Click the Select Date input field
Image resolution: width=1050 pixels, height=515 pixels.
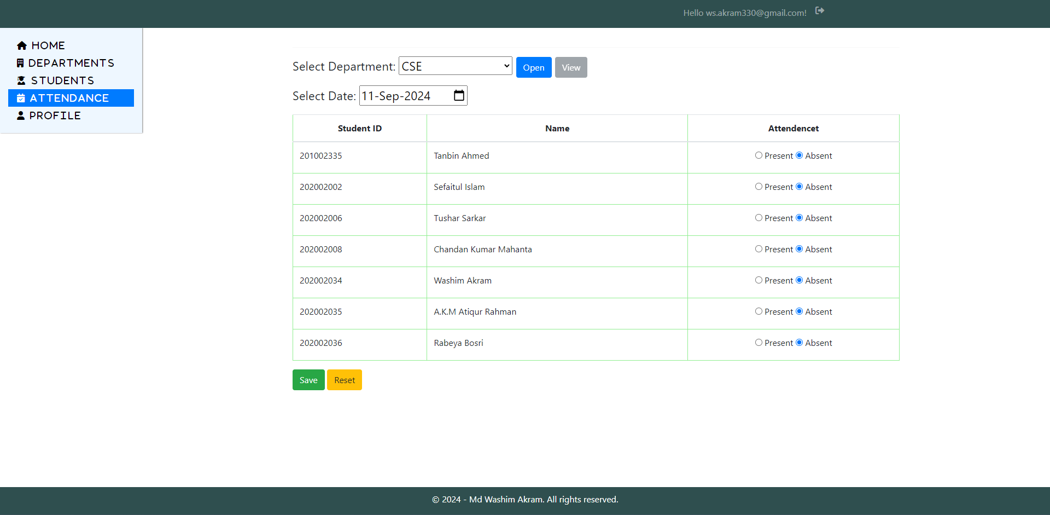413,96
